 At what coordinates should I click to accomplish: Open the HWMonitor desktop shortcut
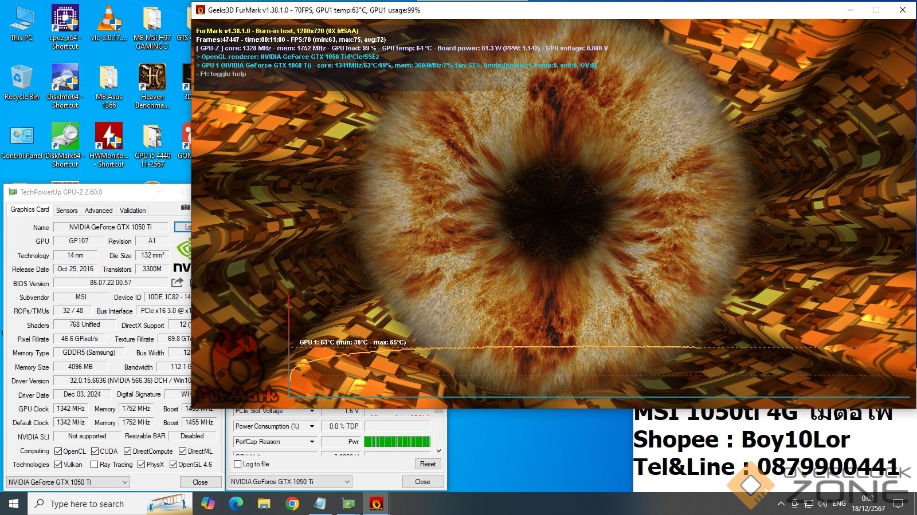pos(109,144)
